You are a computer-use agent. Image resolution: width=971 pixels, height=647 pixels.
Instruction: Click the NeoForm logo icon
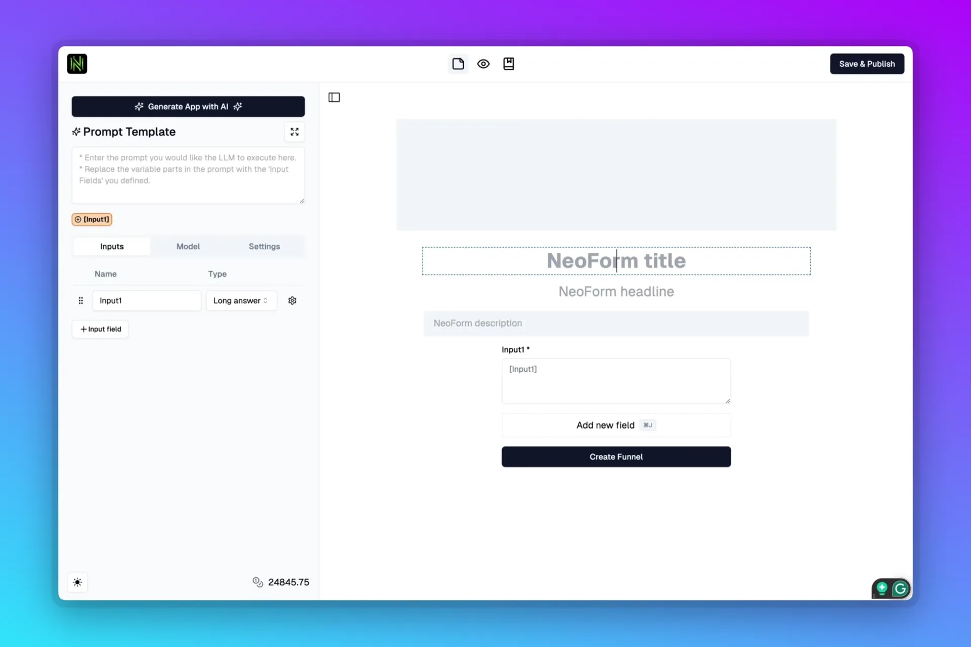coord(77,64)
